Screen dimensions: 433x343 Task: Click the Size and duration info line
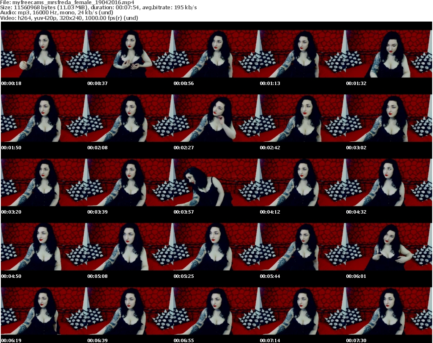pyautogui.click(x=99, y=8)
